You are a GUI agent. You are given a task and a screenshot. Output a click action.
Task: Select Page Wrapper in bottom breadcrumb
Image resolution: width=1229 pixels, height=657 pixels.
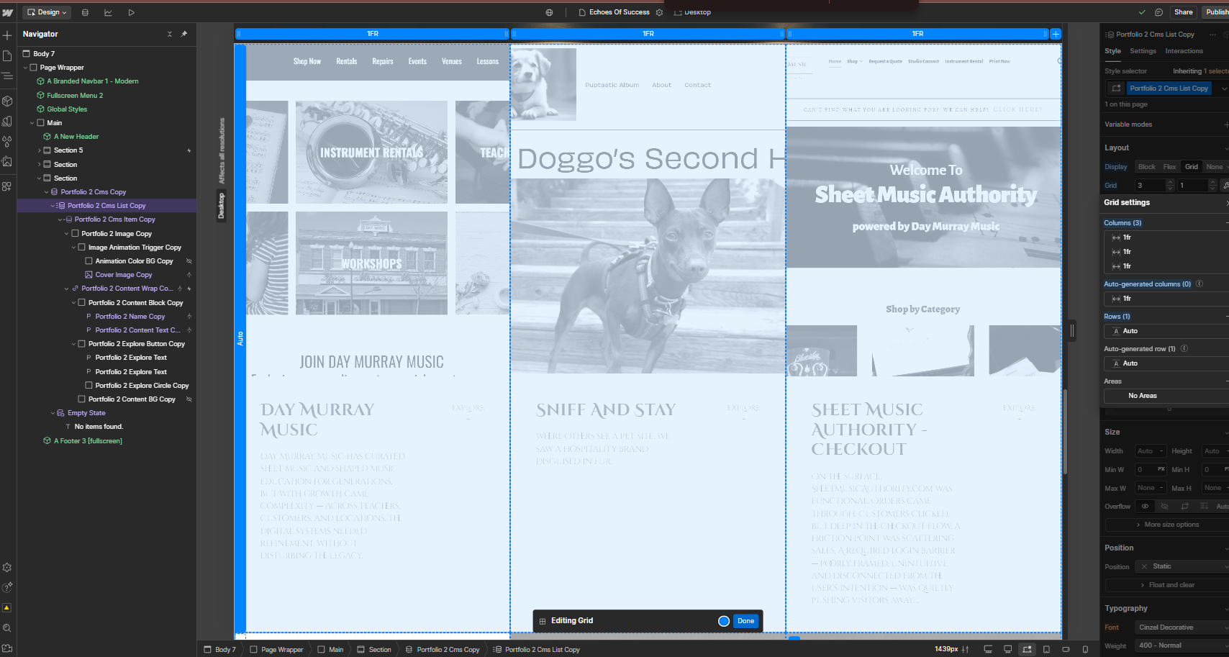click(276, 649)
